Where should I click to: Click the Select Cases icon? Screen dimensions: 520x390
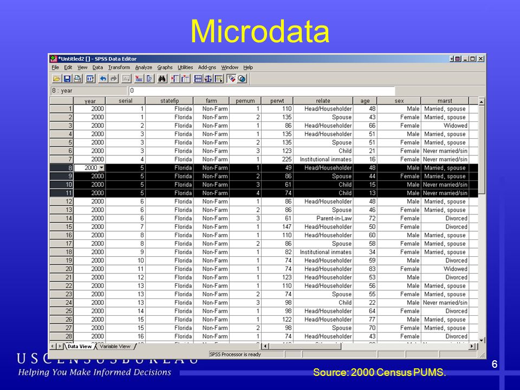219,79
